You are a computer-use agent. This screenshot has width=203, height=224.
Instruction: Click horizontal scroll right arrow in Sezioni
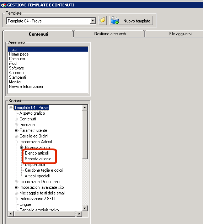79,214
